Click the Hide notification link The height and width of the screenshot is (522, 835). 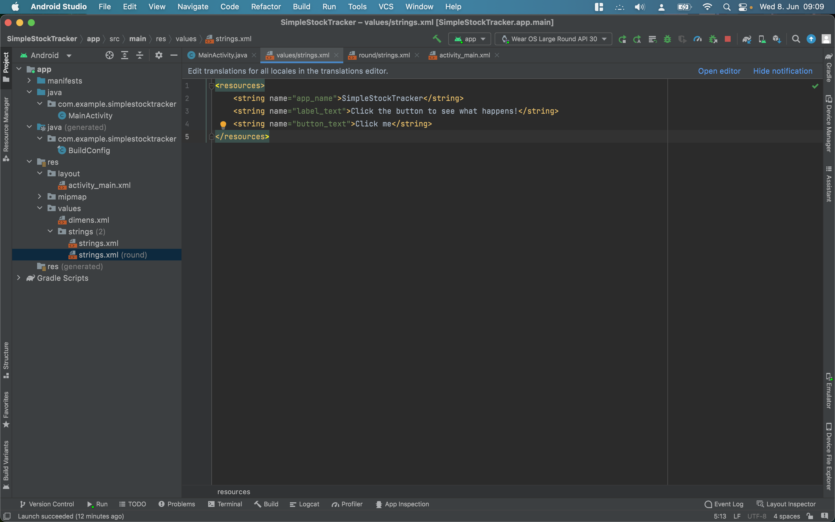(783, 71)
